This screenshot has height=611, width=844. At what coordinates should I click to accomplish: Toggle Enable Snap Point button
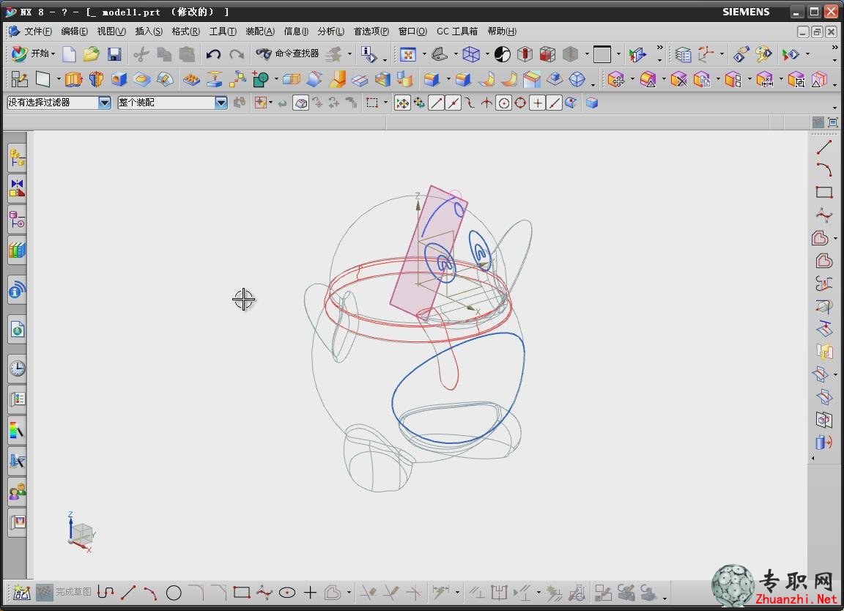pos(402,103)
